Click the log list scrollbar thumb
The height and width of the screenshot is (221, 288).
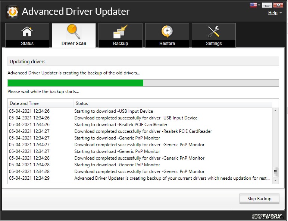pos(276,172)
